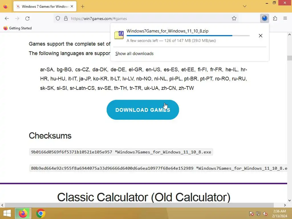Open Action Center flag tray icon
This screenshot has height=219, width=292.
tap(251, 213)
